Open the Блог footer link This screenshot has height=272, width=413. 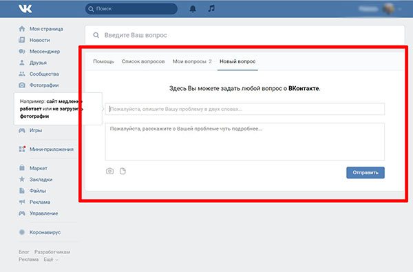[x=23, y=252]
